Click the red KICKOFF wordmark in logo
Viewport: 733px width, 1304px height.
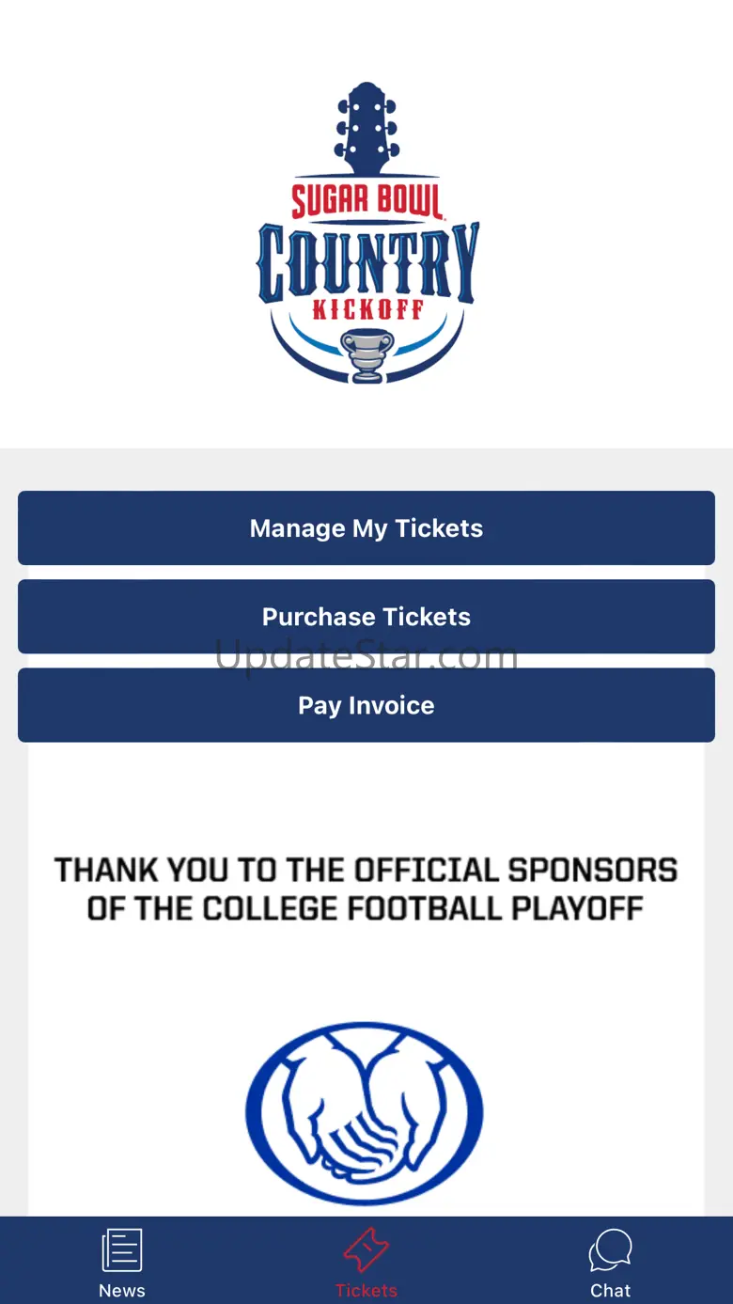coord(367,309)
